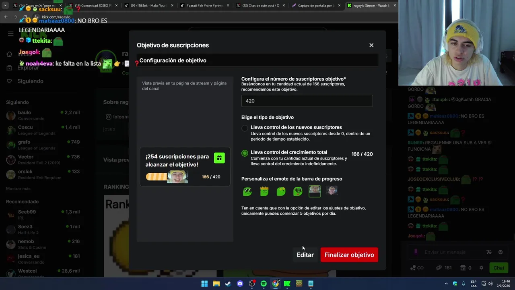Click the volume speaker tray icon
Viewport: 515px width, 290px height.
(490, 284)
